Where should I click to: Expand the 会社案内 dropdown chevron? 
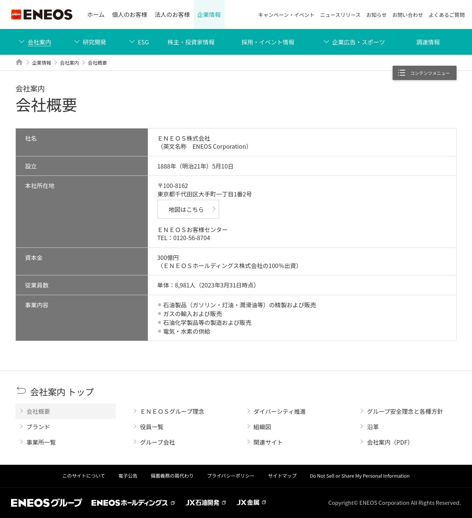[22, 42]
